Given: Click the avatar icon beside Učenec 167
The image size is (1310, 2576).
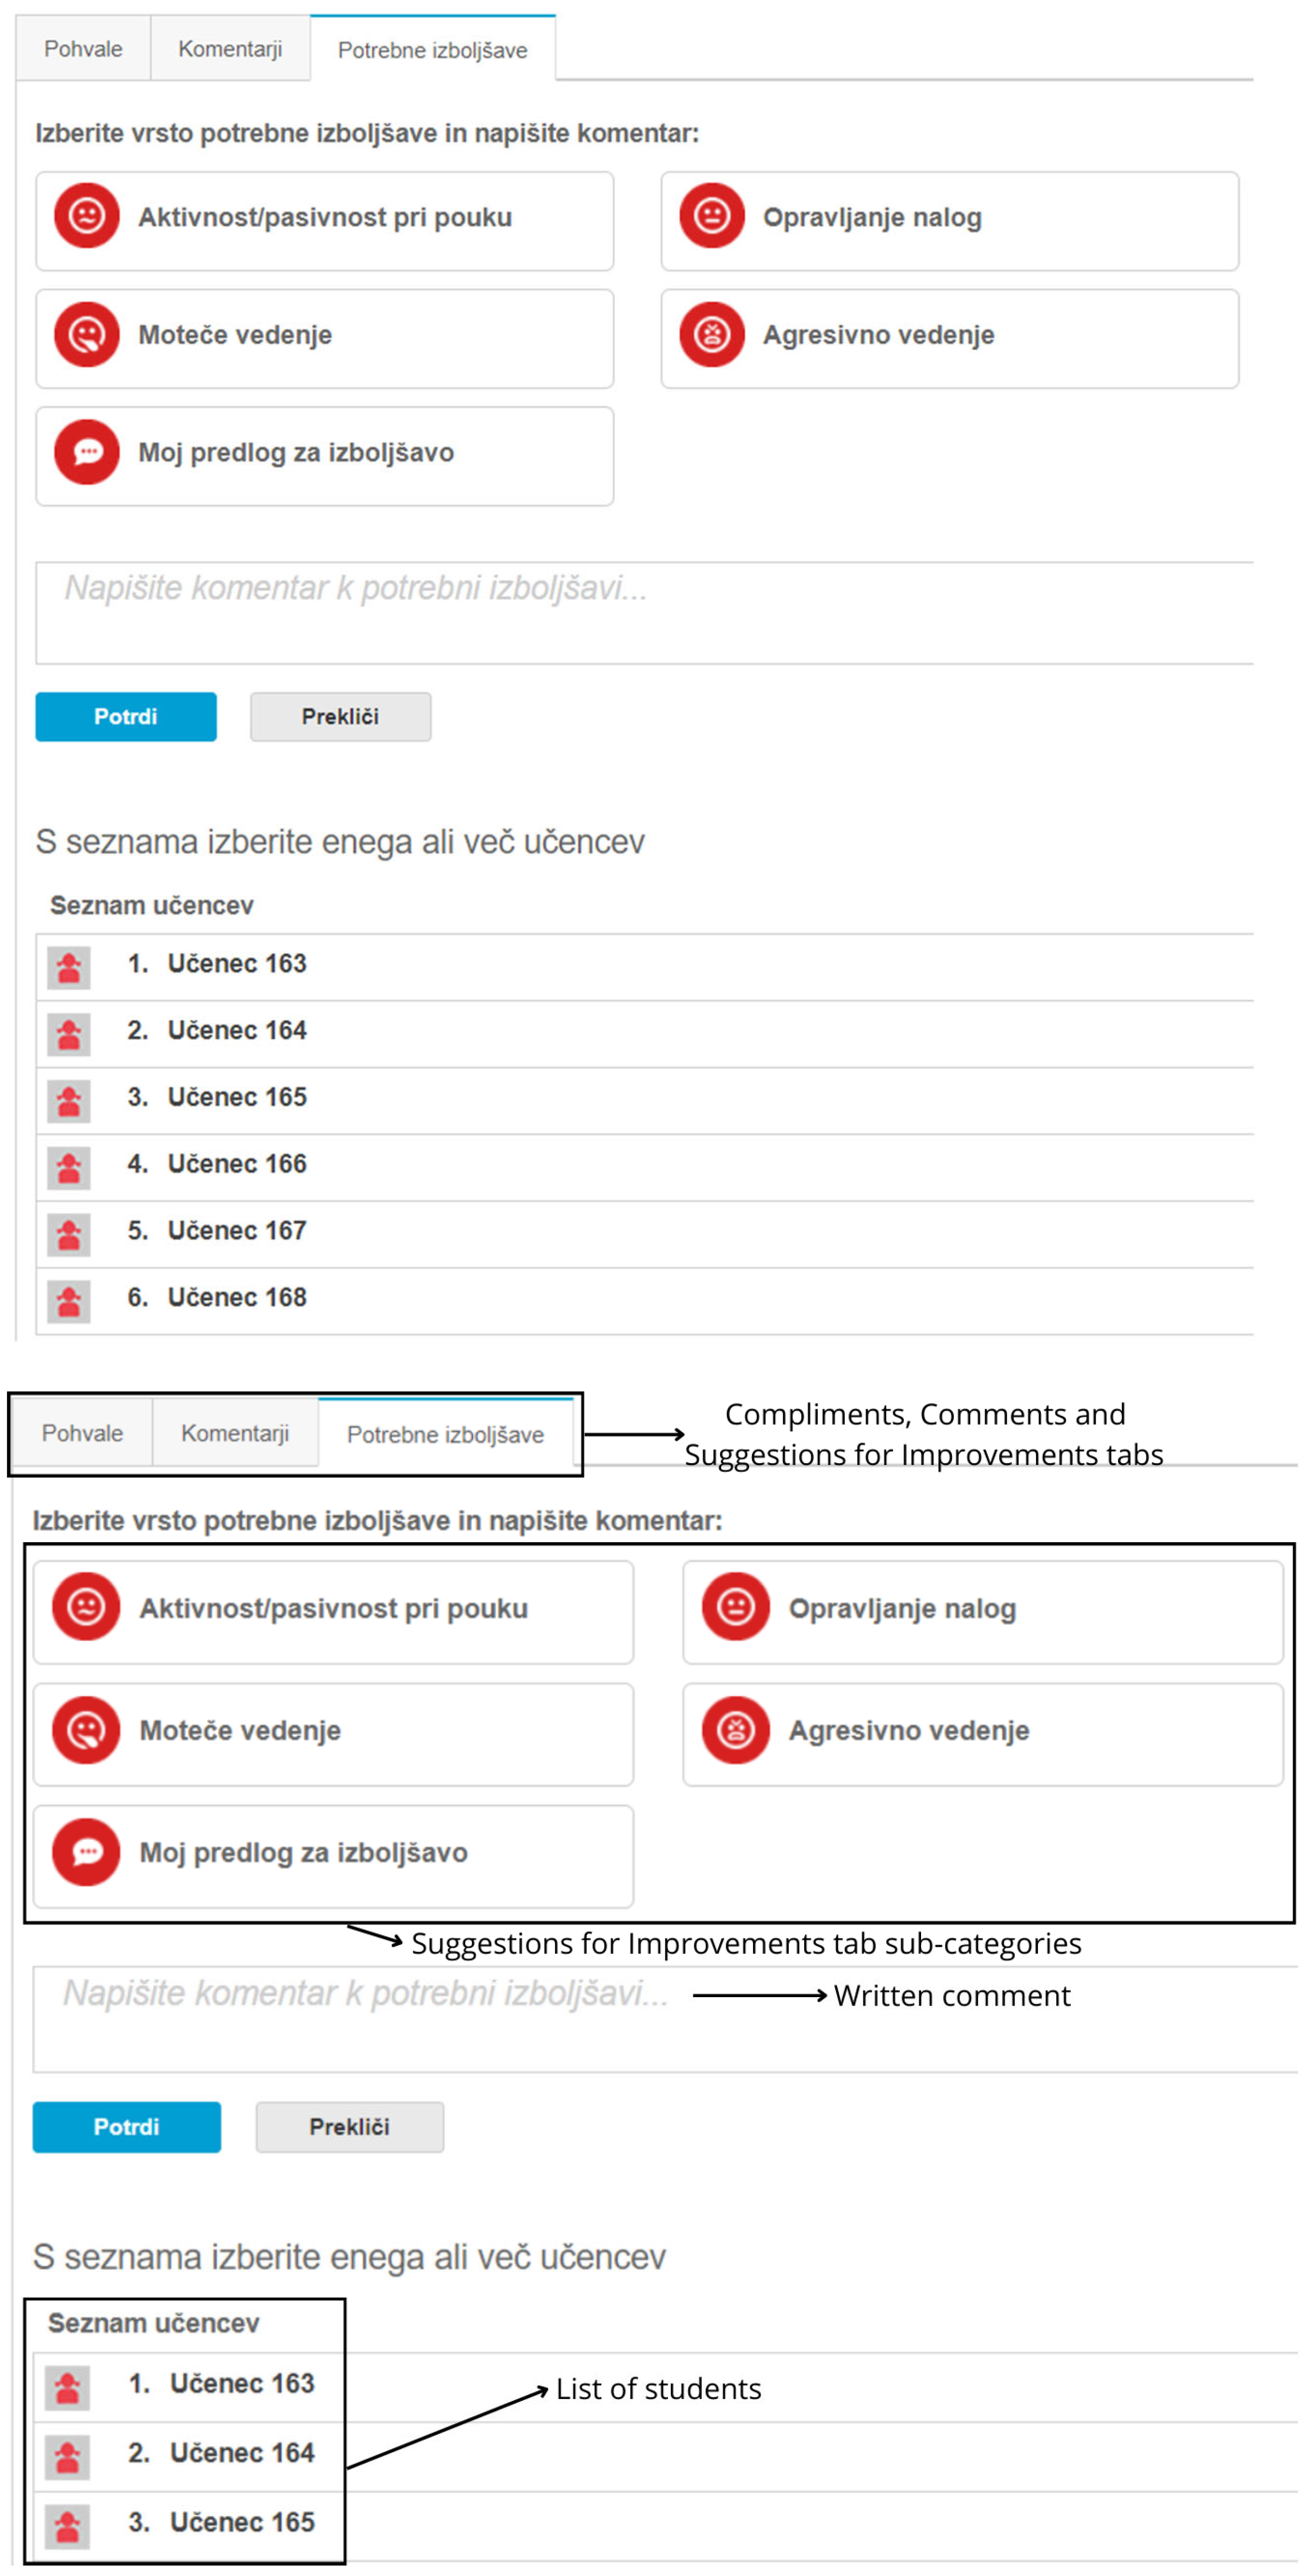Looking at the screenshot, I should pyautogui.click(x=69, y=1234).
